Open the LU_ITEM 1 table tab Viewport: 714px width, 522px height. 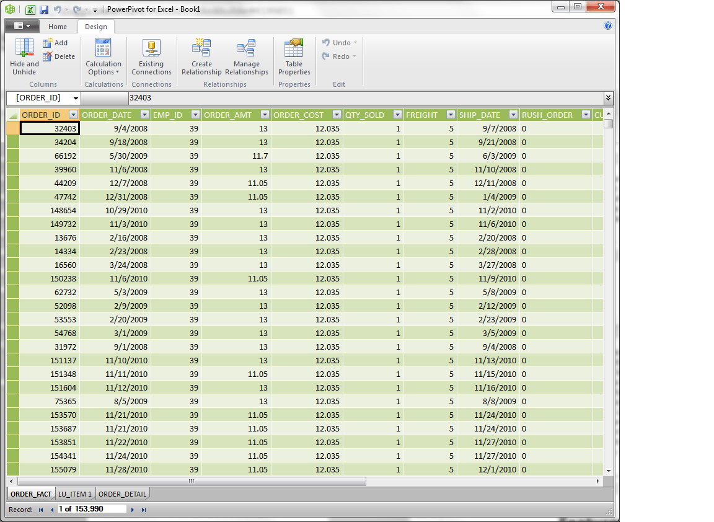(x=74, y=494)
